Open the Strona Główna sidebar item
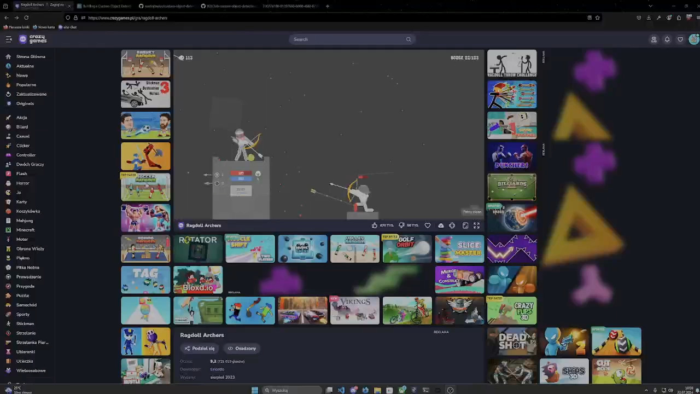 point(31,56)
